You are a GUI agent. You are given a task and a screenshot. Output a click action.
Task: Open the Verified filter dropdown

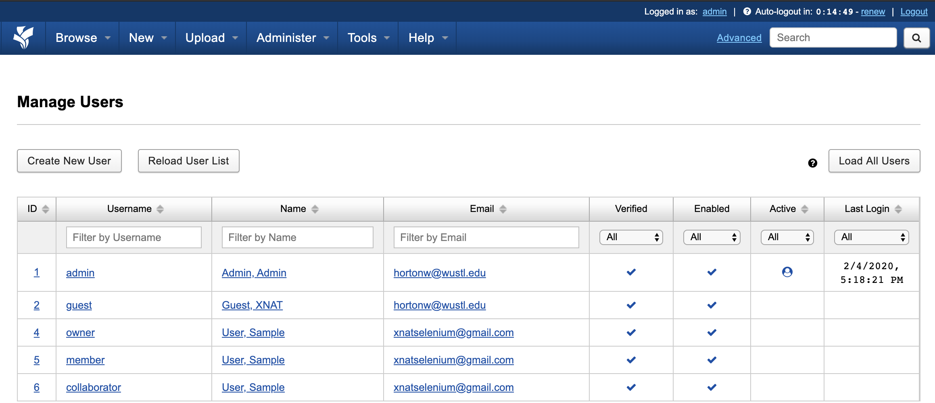[x=631, y=237]
